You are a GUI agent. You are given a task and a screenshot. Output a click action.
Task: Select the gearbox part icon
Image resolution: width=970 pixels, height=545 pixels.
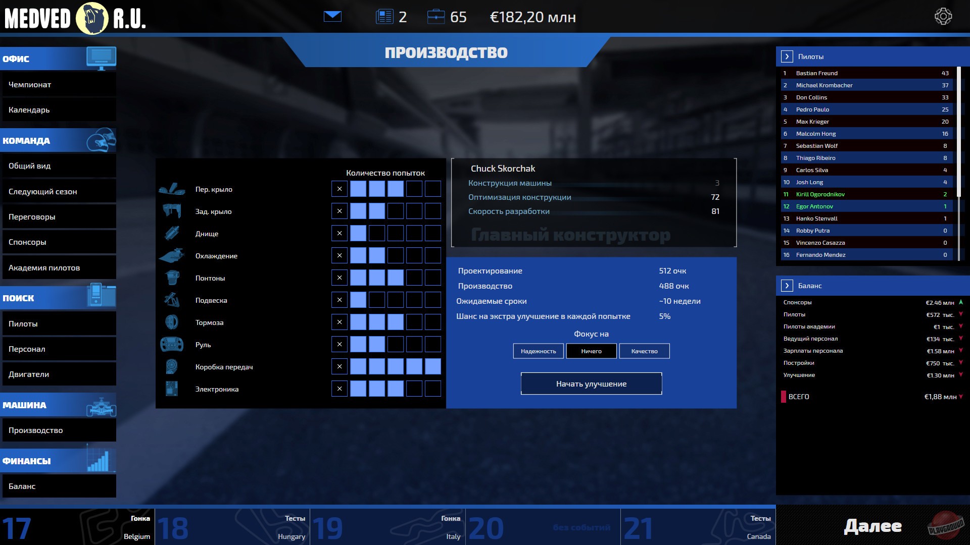click(172, 367)
